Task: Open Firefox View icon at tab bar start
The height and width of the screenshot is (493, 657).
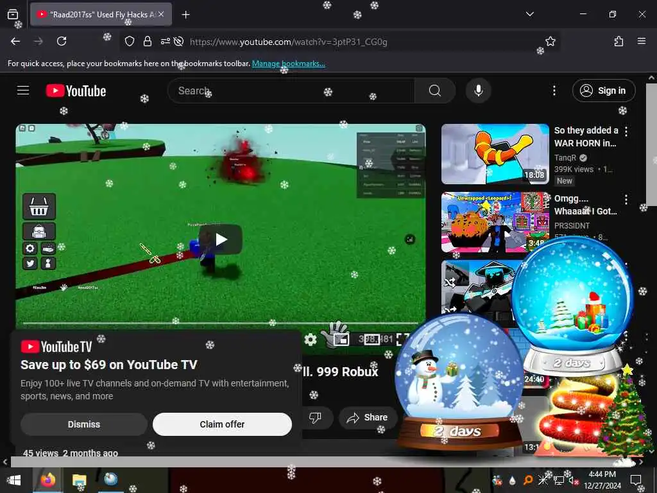Action: pyautogui.click(x=13, y=14)
